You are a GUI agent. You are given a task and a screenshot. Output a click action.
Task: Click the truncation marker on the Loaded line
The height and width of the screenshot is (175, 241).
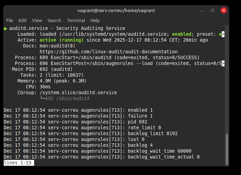pyautogui.click(x=223, y=34)
